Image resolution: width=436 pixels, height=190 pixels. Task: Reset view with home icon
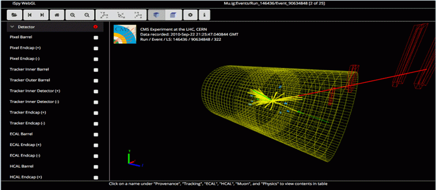[57, 15]
